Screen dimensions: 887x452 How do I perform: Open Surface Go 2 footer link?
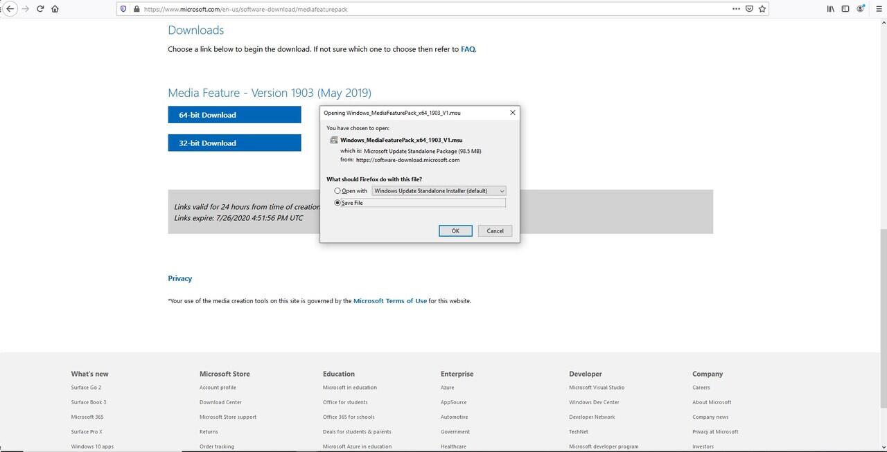(86, 388)
